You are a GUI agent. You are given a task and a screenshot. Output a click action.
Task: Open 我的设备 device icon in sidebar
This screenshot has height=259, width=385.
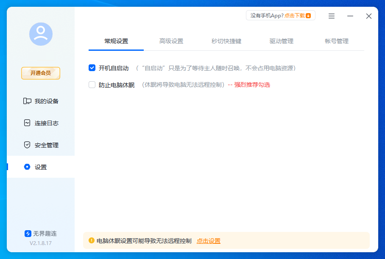tap(26, 101)
